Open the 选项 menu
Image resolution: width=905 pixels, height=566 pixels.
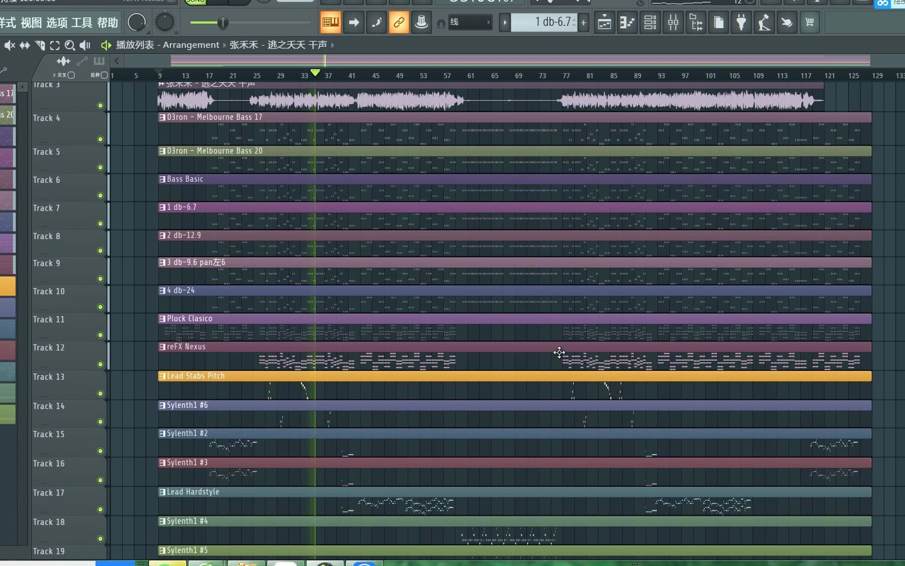pos(56,23)
